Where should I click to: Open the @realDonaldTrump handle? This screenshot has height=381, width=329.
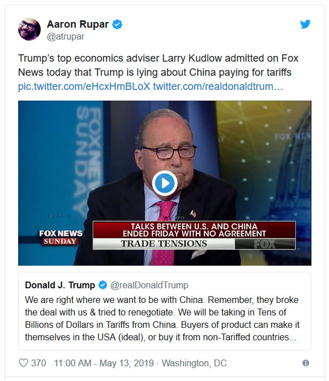pyautogui.click(x=149, y=285)
